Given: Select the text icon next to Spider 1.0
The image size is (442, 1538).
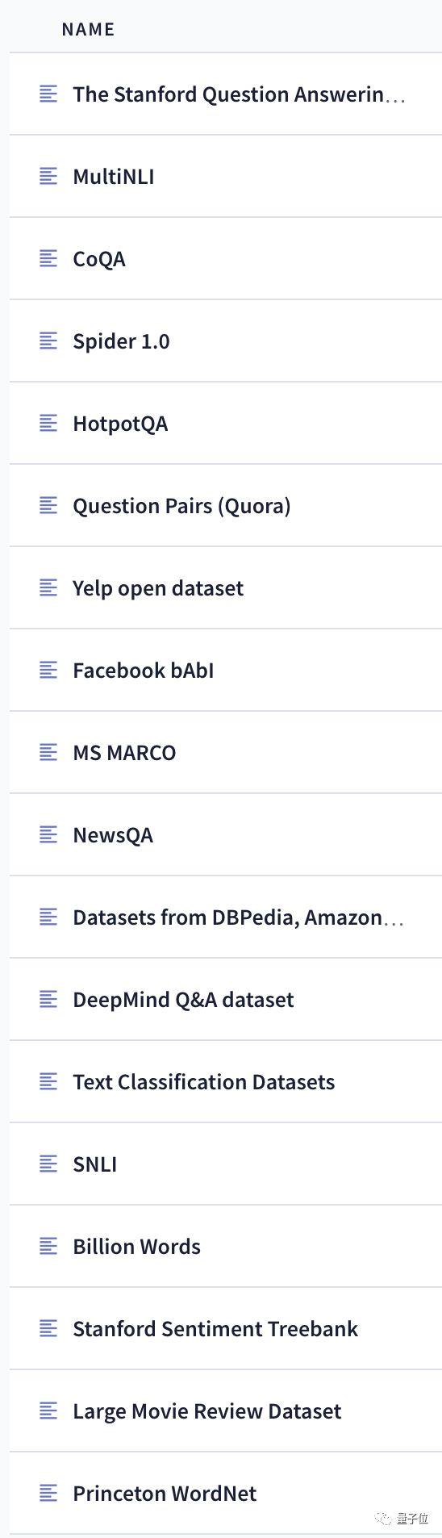Looking at the screenshot, I should click(x=48, y=341).
